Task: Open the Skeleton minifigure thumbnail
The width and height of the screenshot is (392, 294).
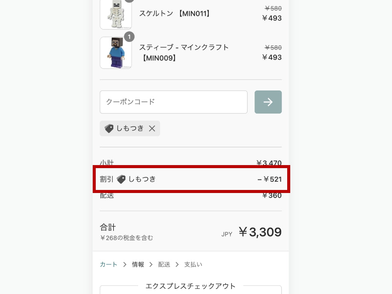Action: [116, 14]
